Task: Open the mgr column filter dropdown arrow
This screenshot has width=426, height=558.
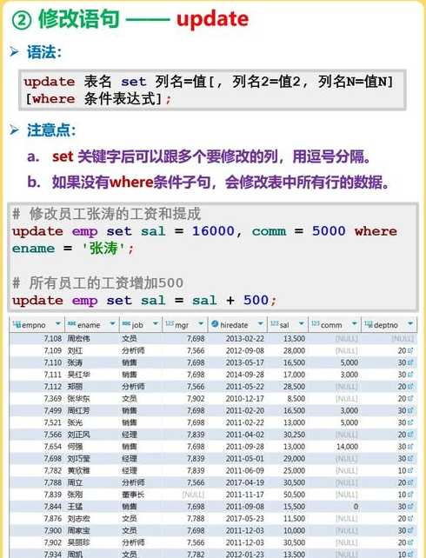Action: pyautogui.click(x=201, y=324)
